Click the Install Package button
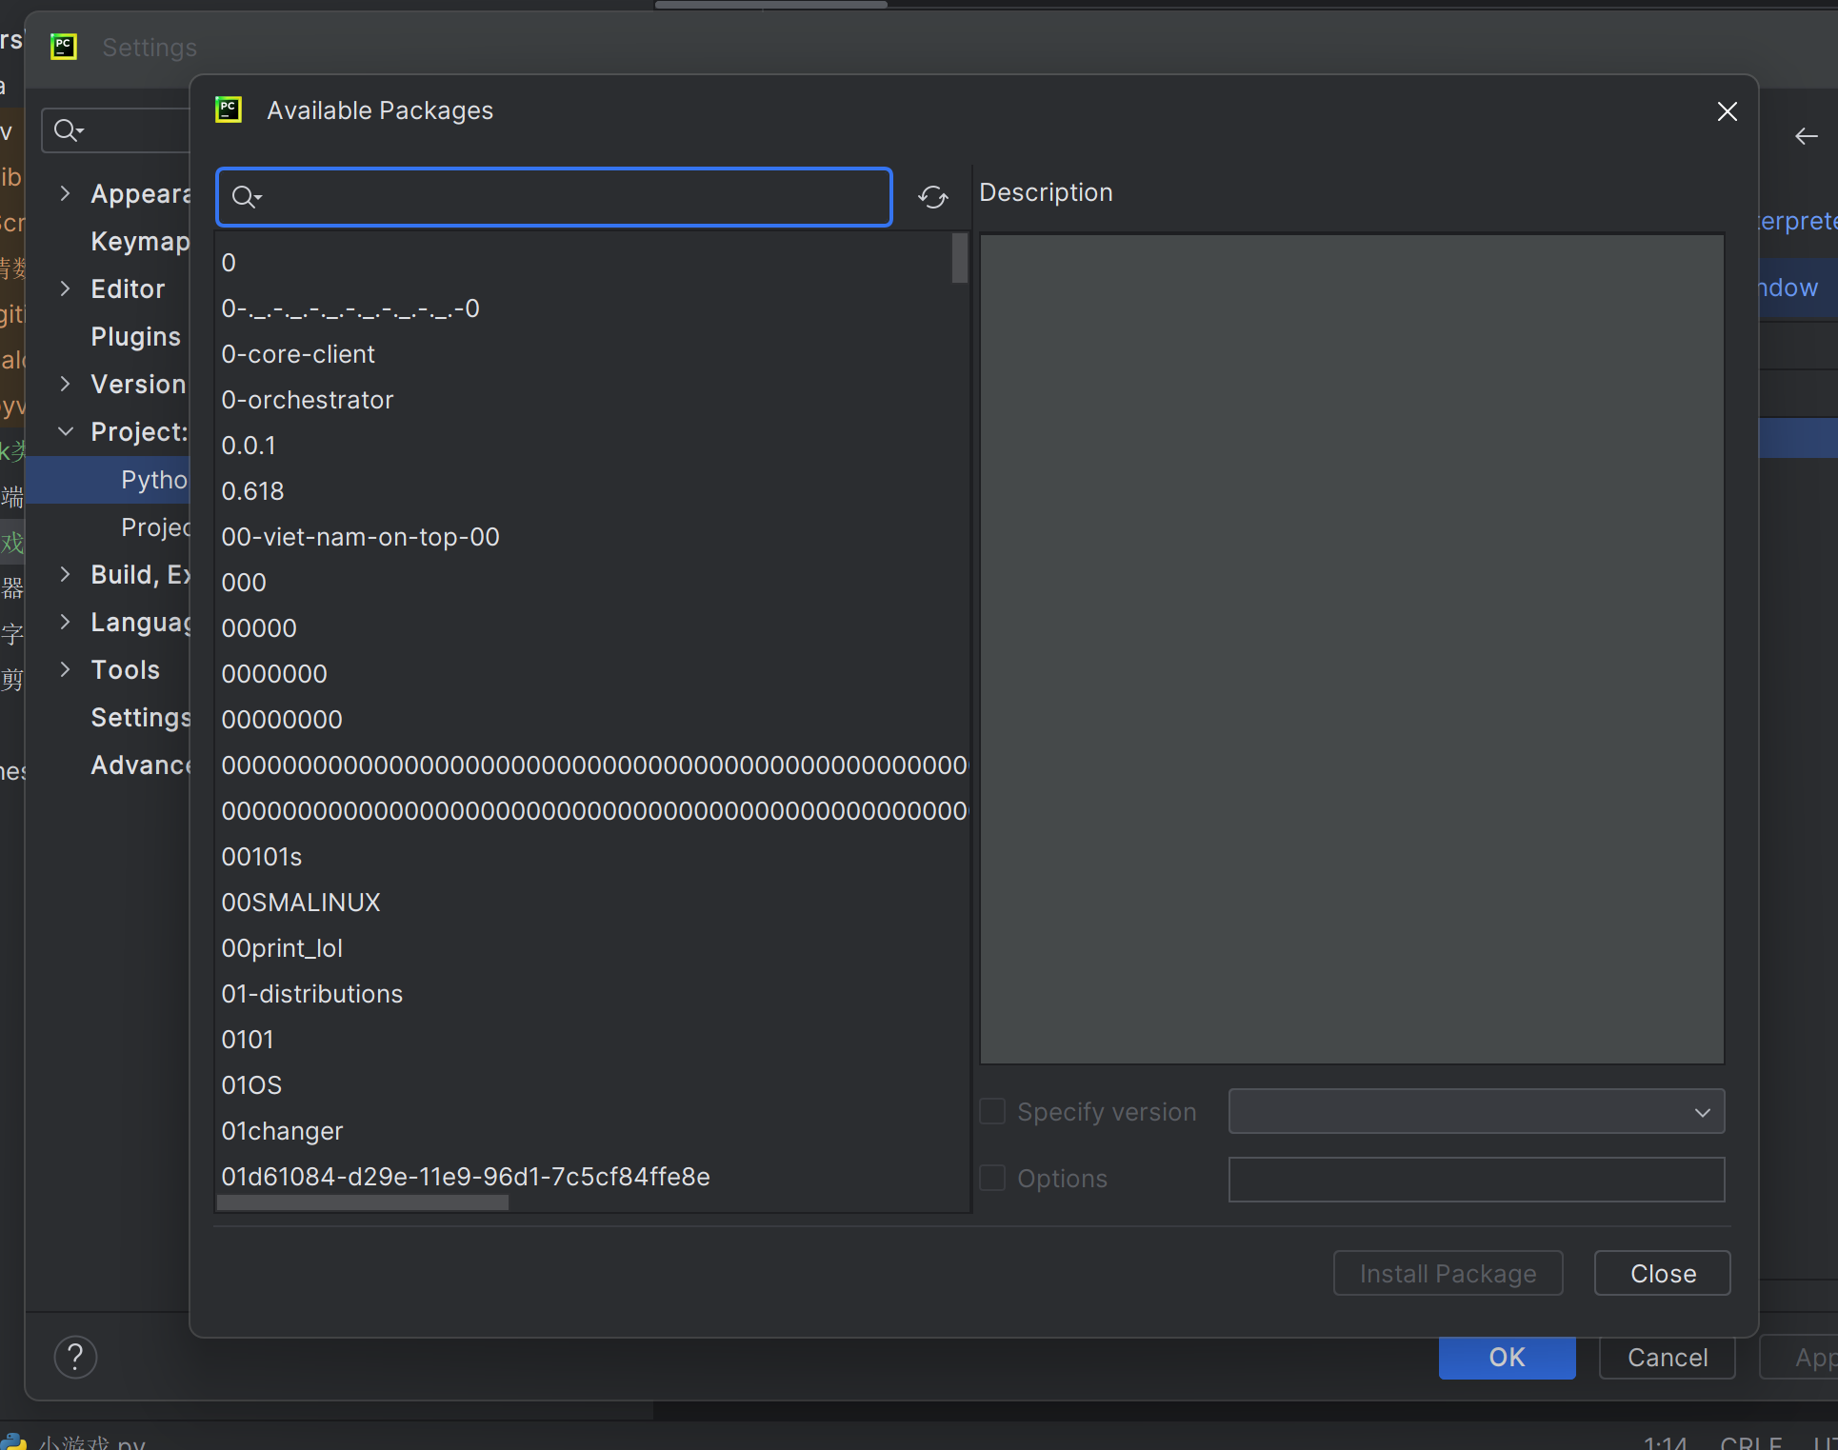The image size is (1838, 1450). [x=1448, y=1273]
